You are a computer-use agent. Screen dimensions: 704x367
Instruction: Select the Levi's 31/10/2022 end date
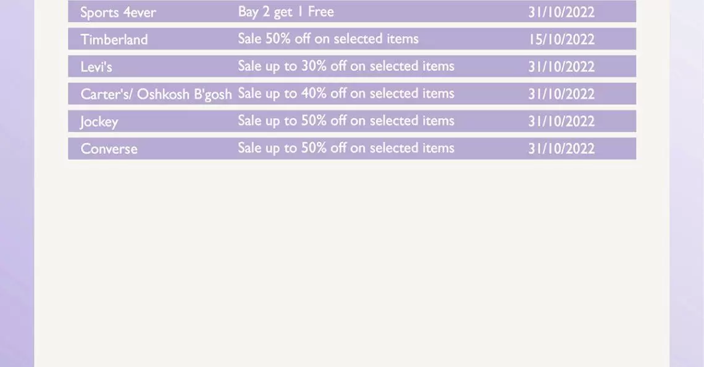pos(561,67)
